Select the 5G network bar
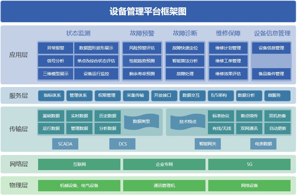The width and height of the screenshot is (297, 195). [249, 164]
